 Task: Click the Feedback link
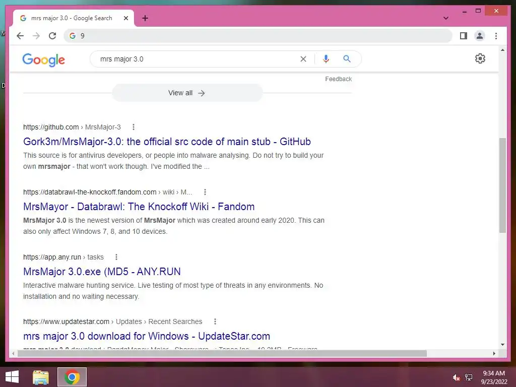tap(338, 79)
